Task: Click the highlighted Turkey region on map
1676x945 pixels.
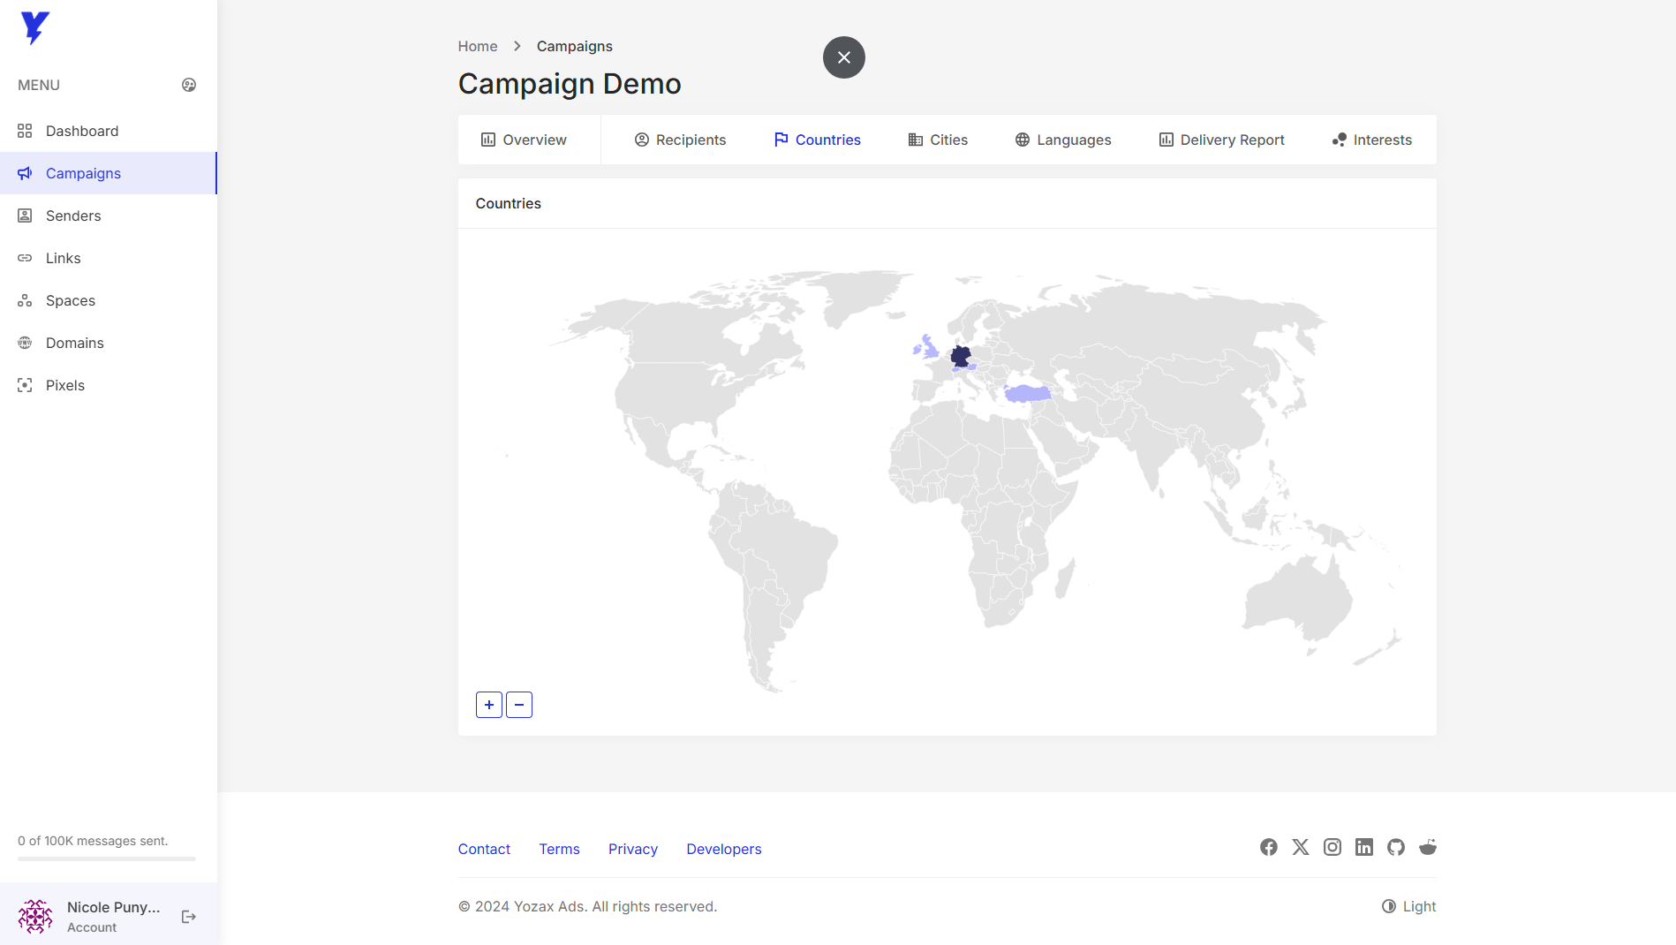Action: pos(1027,393)
